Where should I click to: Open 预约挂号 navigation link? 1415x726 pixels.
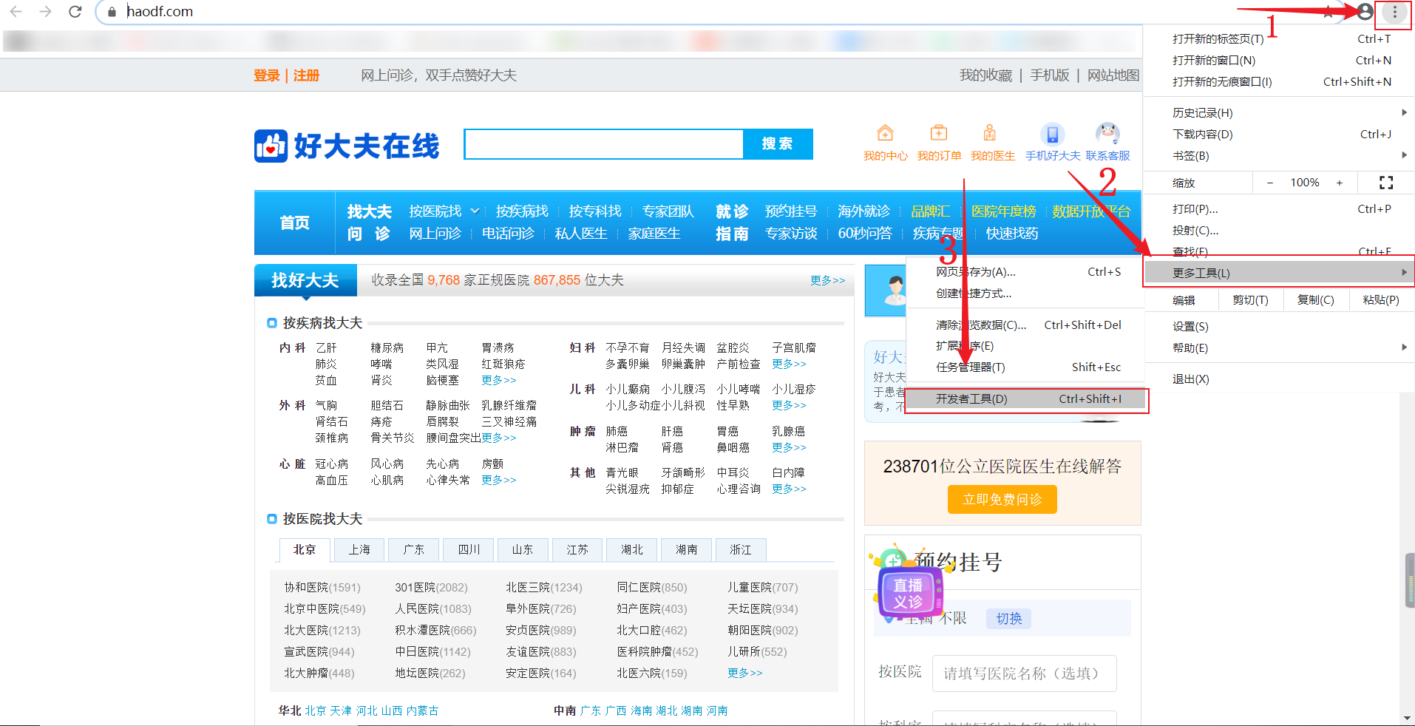click(x=791, y=211)
